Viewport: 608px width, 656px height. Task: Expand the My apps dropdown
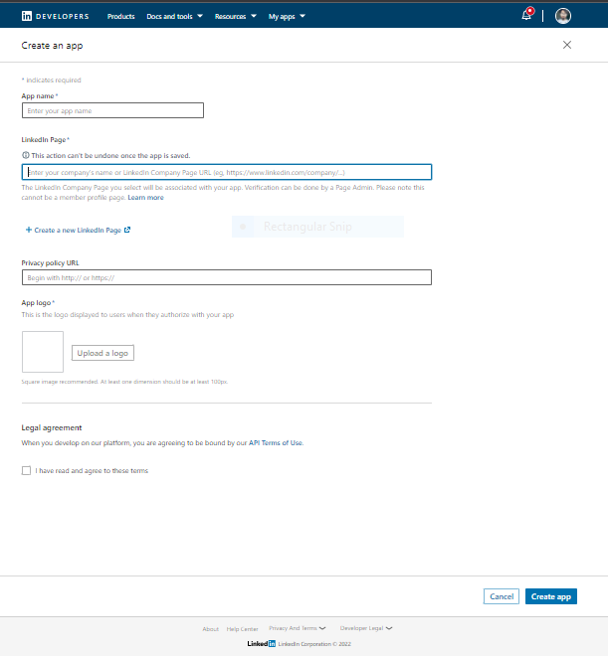(287, 16)
